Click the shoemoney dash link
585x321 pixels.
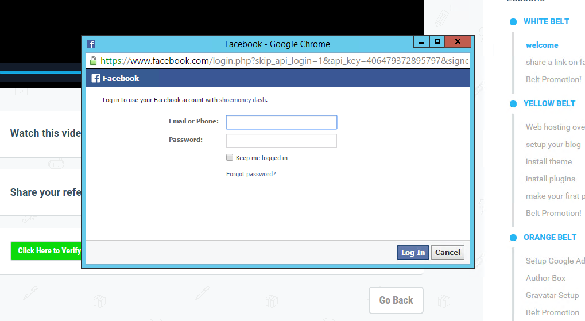pos(242,100)
